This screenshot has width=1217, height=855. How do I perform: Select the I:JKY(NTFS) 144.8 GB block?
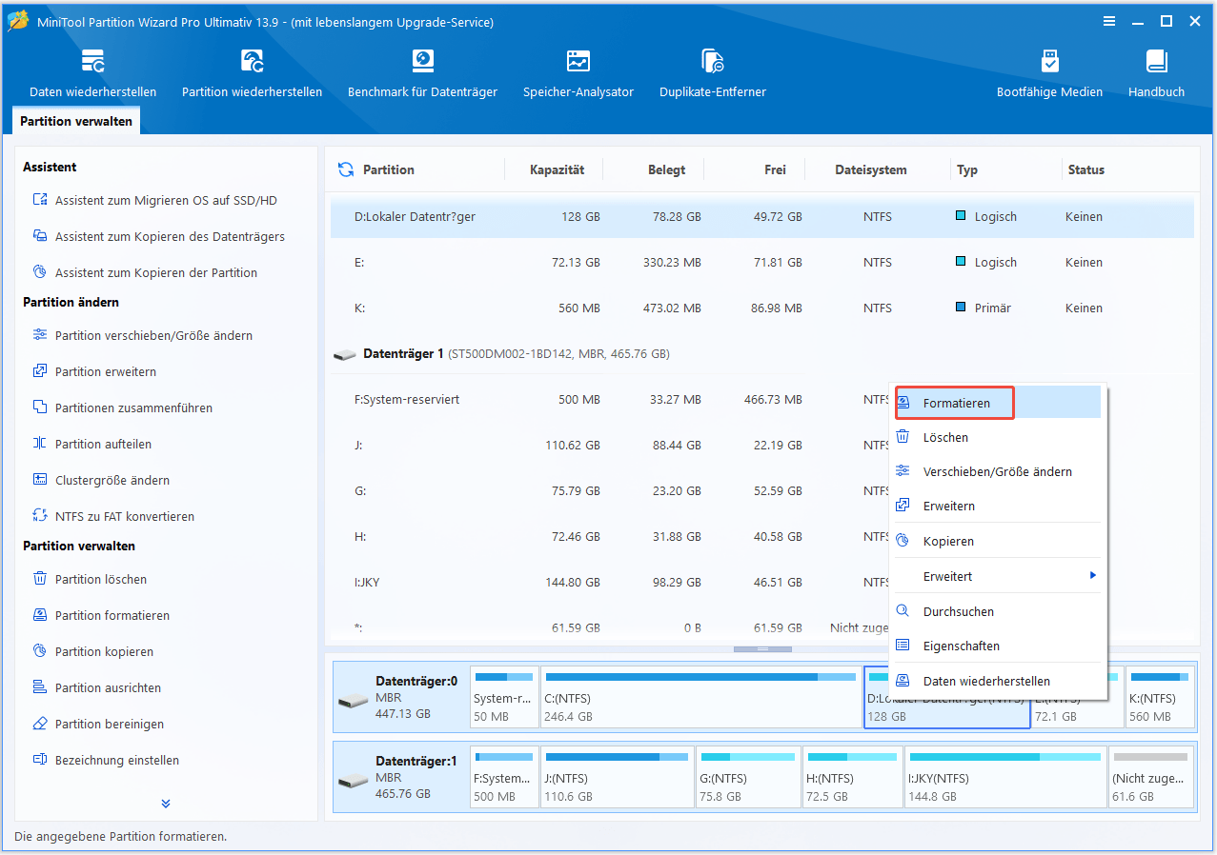coord(1005,777)
